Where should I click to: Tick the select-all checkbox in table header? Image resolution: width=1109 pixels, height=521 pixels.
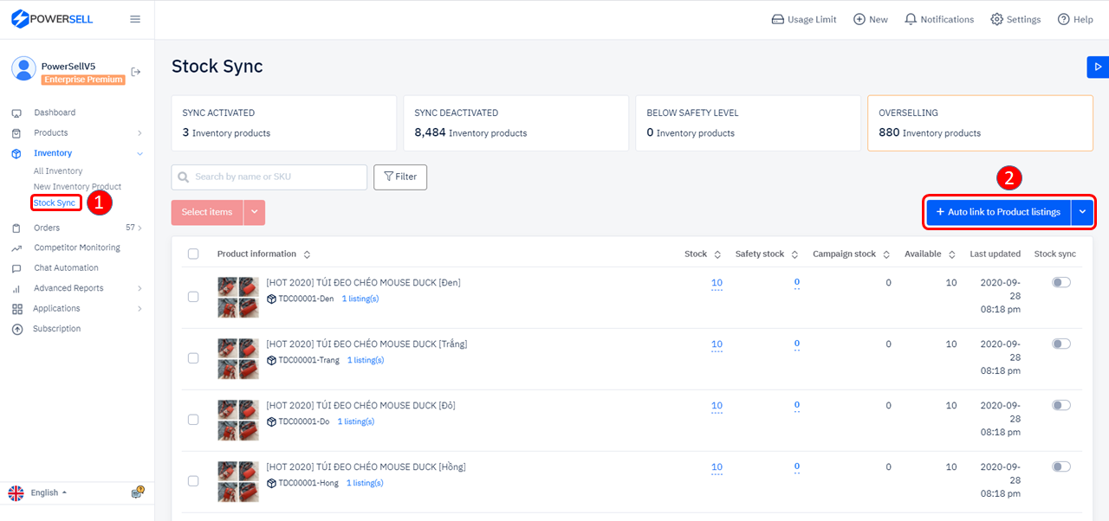coord(193,254)
